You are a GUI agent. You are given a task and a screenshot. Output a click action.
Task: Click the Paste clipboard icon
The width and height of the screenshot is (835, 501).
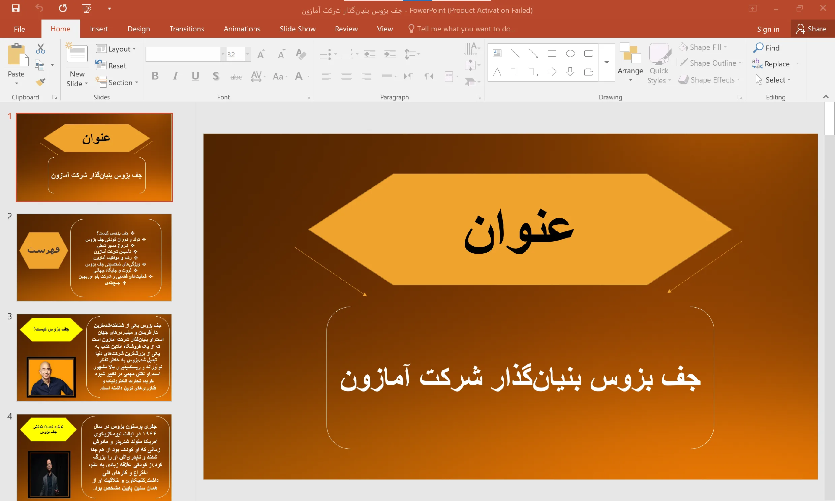18,55
